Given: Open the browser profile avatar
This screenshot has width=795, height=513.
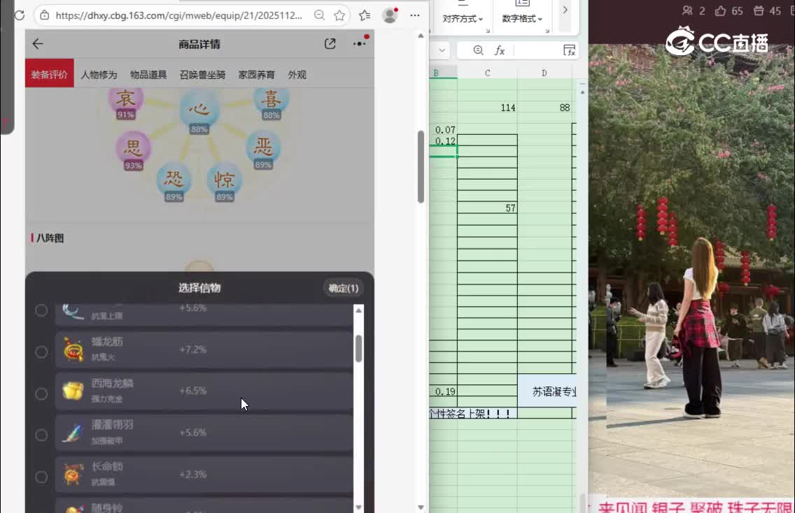Looking at the screenshot, I should pyautogui.click(x=390, y=15).
